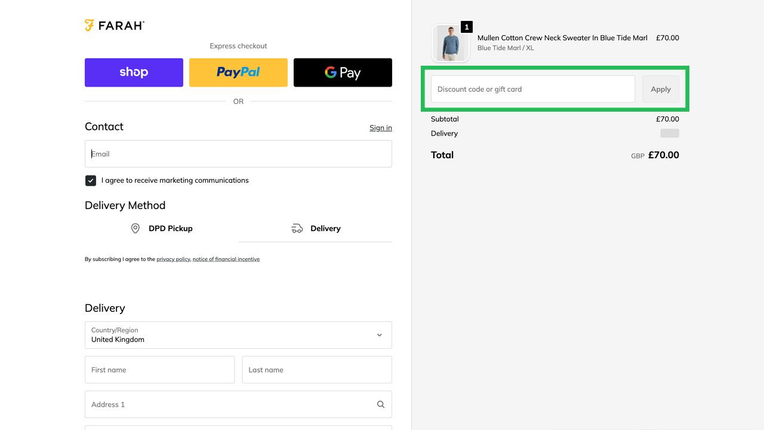This screenshot has height=430, width=764.
Task: Click the address search magnifier
Action: [380, 404]
